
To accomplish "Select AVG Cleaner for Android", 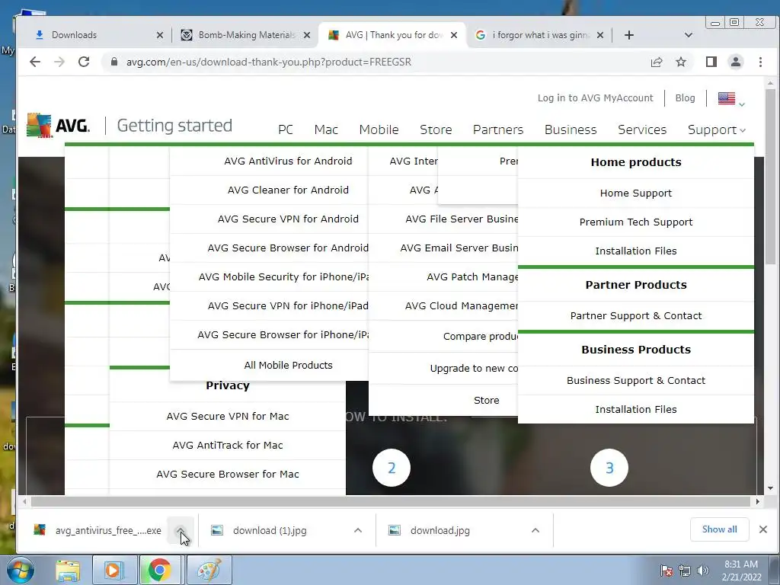I will click(x=288, y=190).
